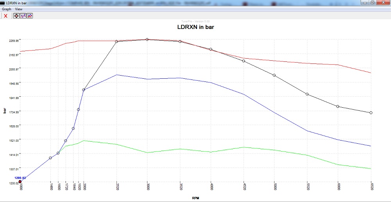
Task: Click the black curve point at 6000 RPM
Action: [x=337, y=106]
